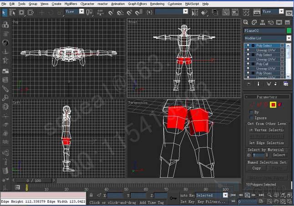Open the Schematic View icon
The height and width of the screenshot is (206, 294).
235,13
